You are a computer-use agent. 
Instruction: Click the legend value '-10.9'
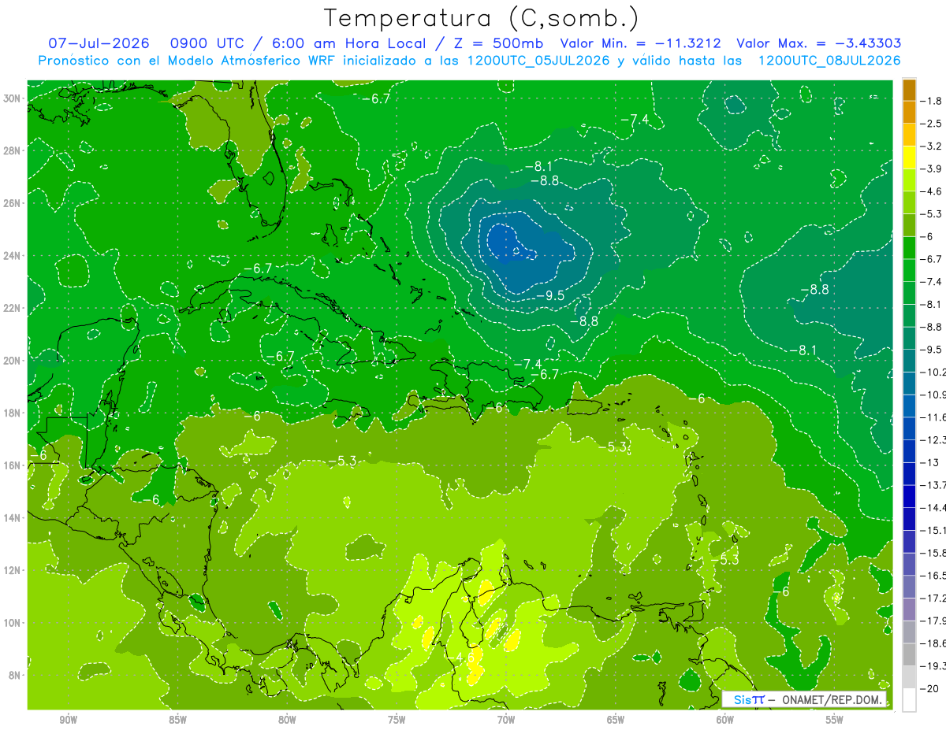coord(933,395)
